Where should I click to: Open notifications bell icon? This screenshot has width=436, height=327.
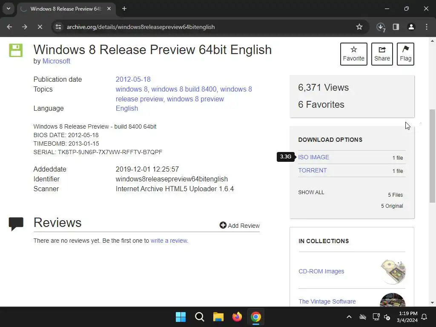[425, 317]
